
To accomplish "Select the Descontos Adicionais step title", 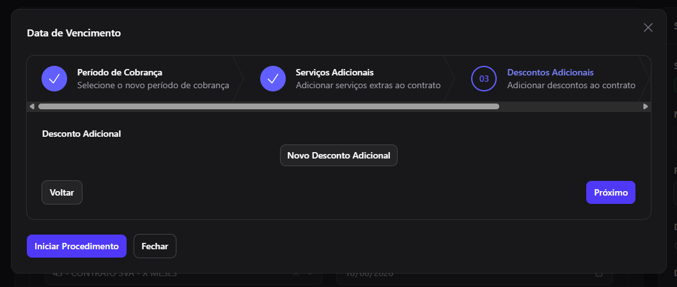I will pos(550,72).
